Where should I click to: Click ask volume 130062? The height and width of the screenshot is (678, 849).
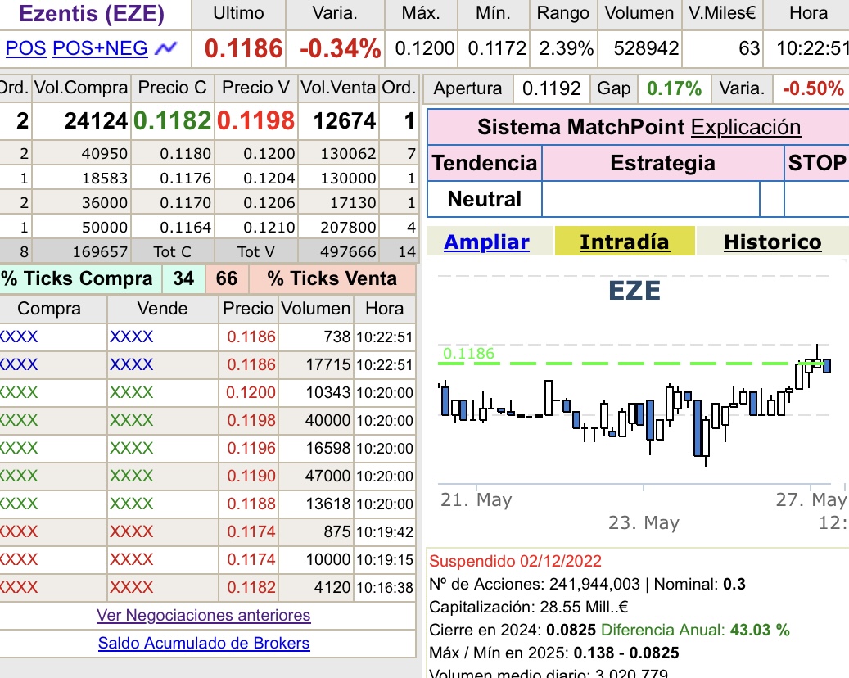pyautogui.click(x=348, y=154)
